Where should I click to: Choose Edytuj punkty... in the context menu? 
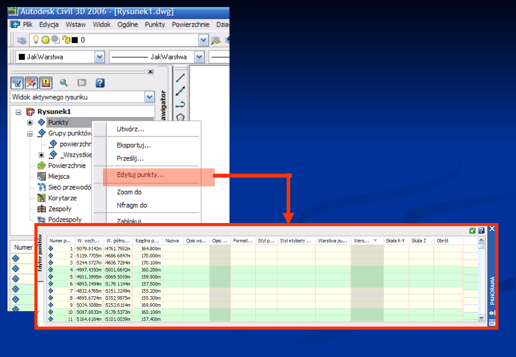point(141,175)
